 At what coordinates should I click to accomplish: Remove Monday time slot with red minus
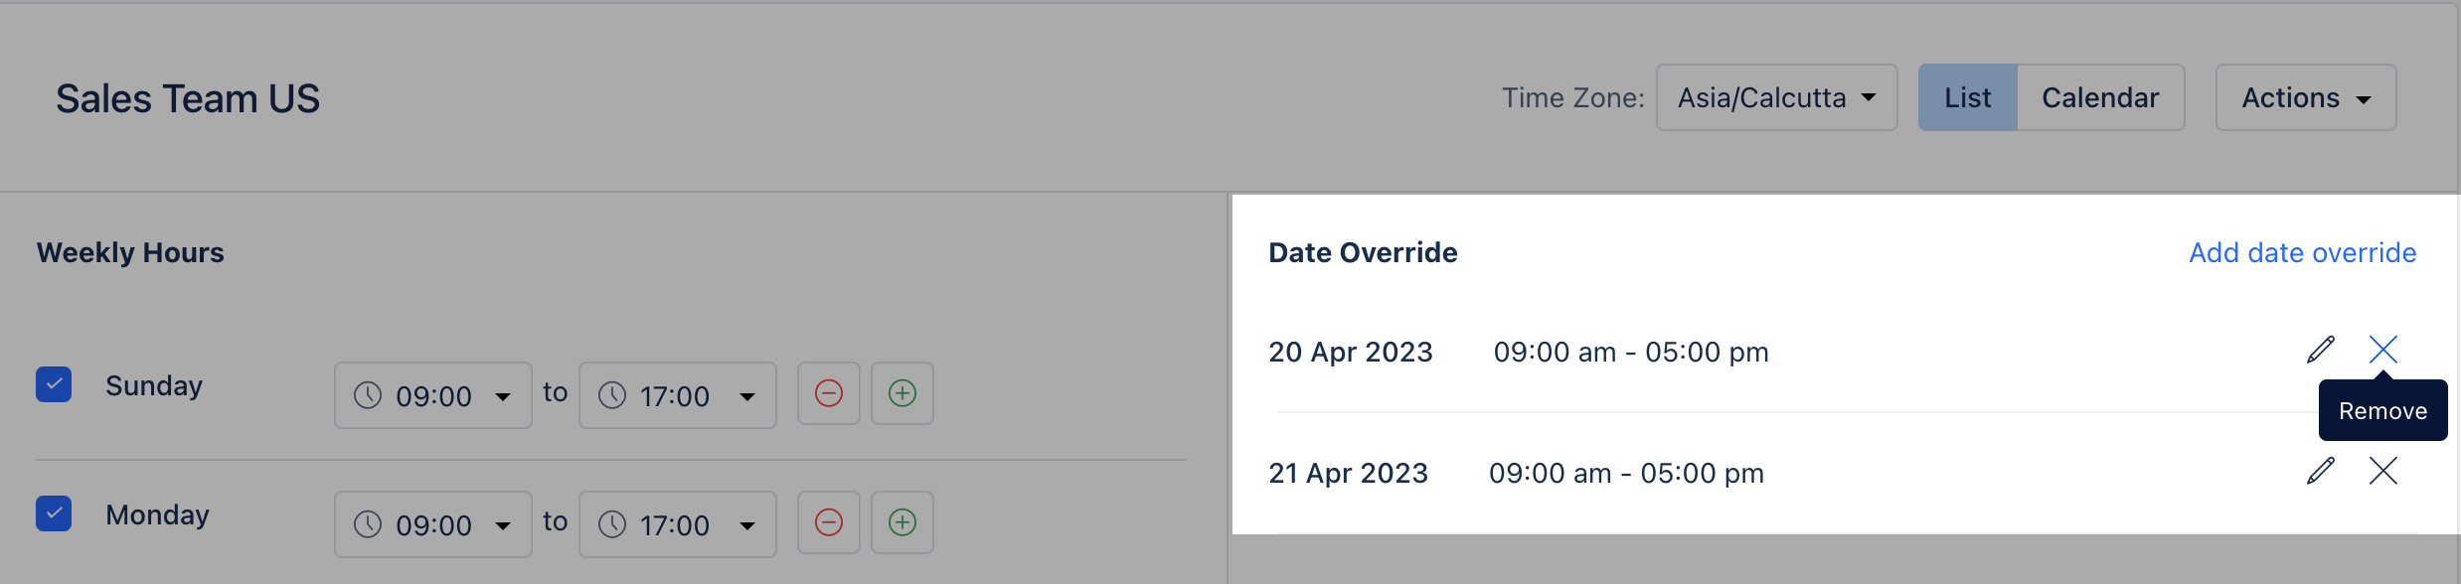(829, 522)
